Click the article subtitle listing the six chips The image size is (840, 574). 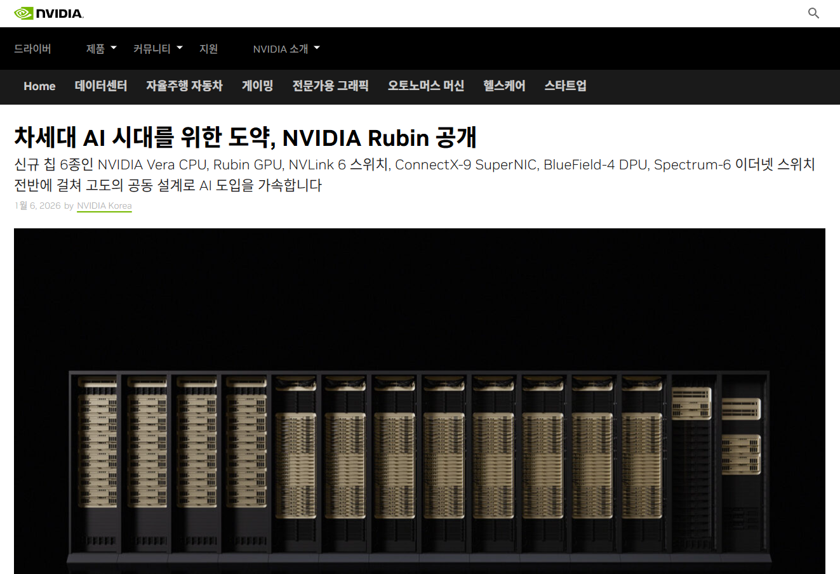click(414, 175)
